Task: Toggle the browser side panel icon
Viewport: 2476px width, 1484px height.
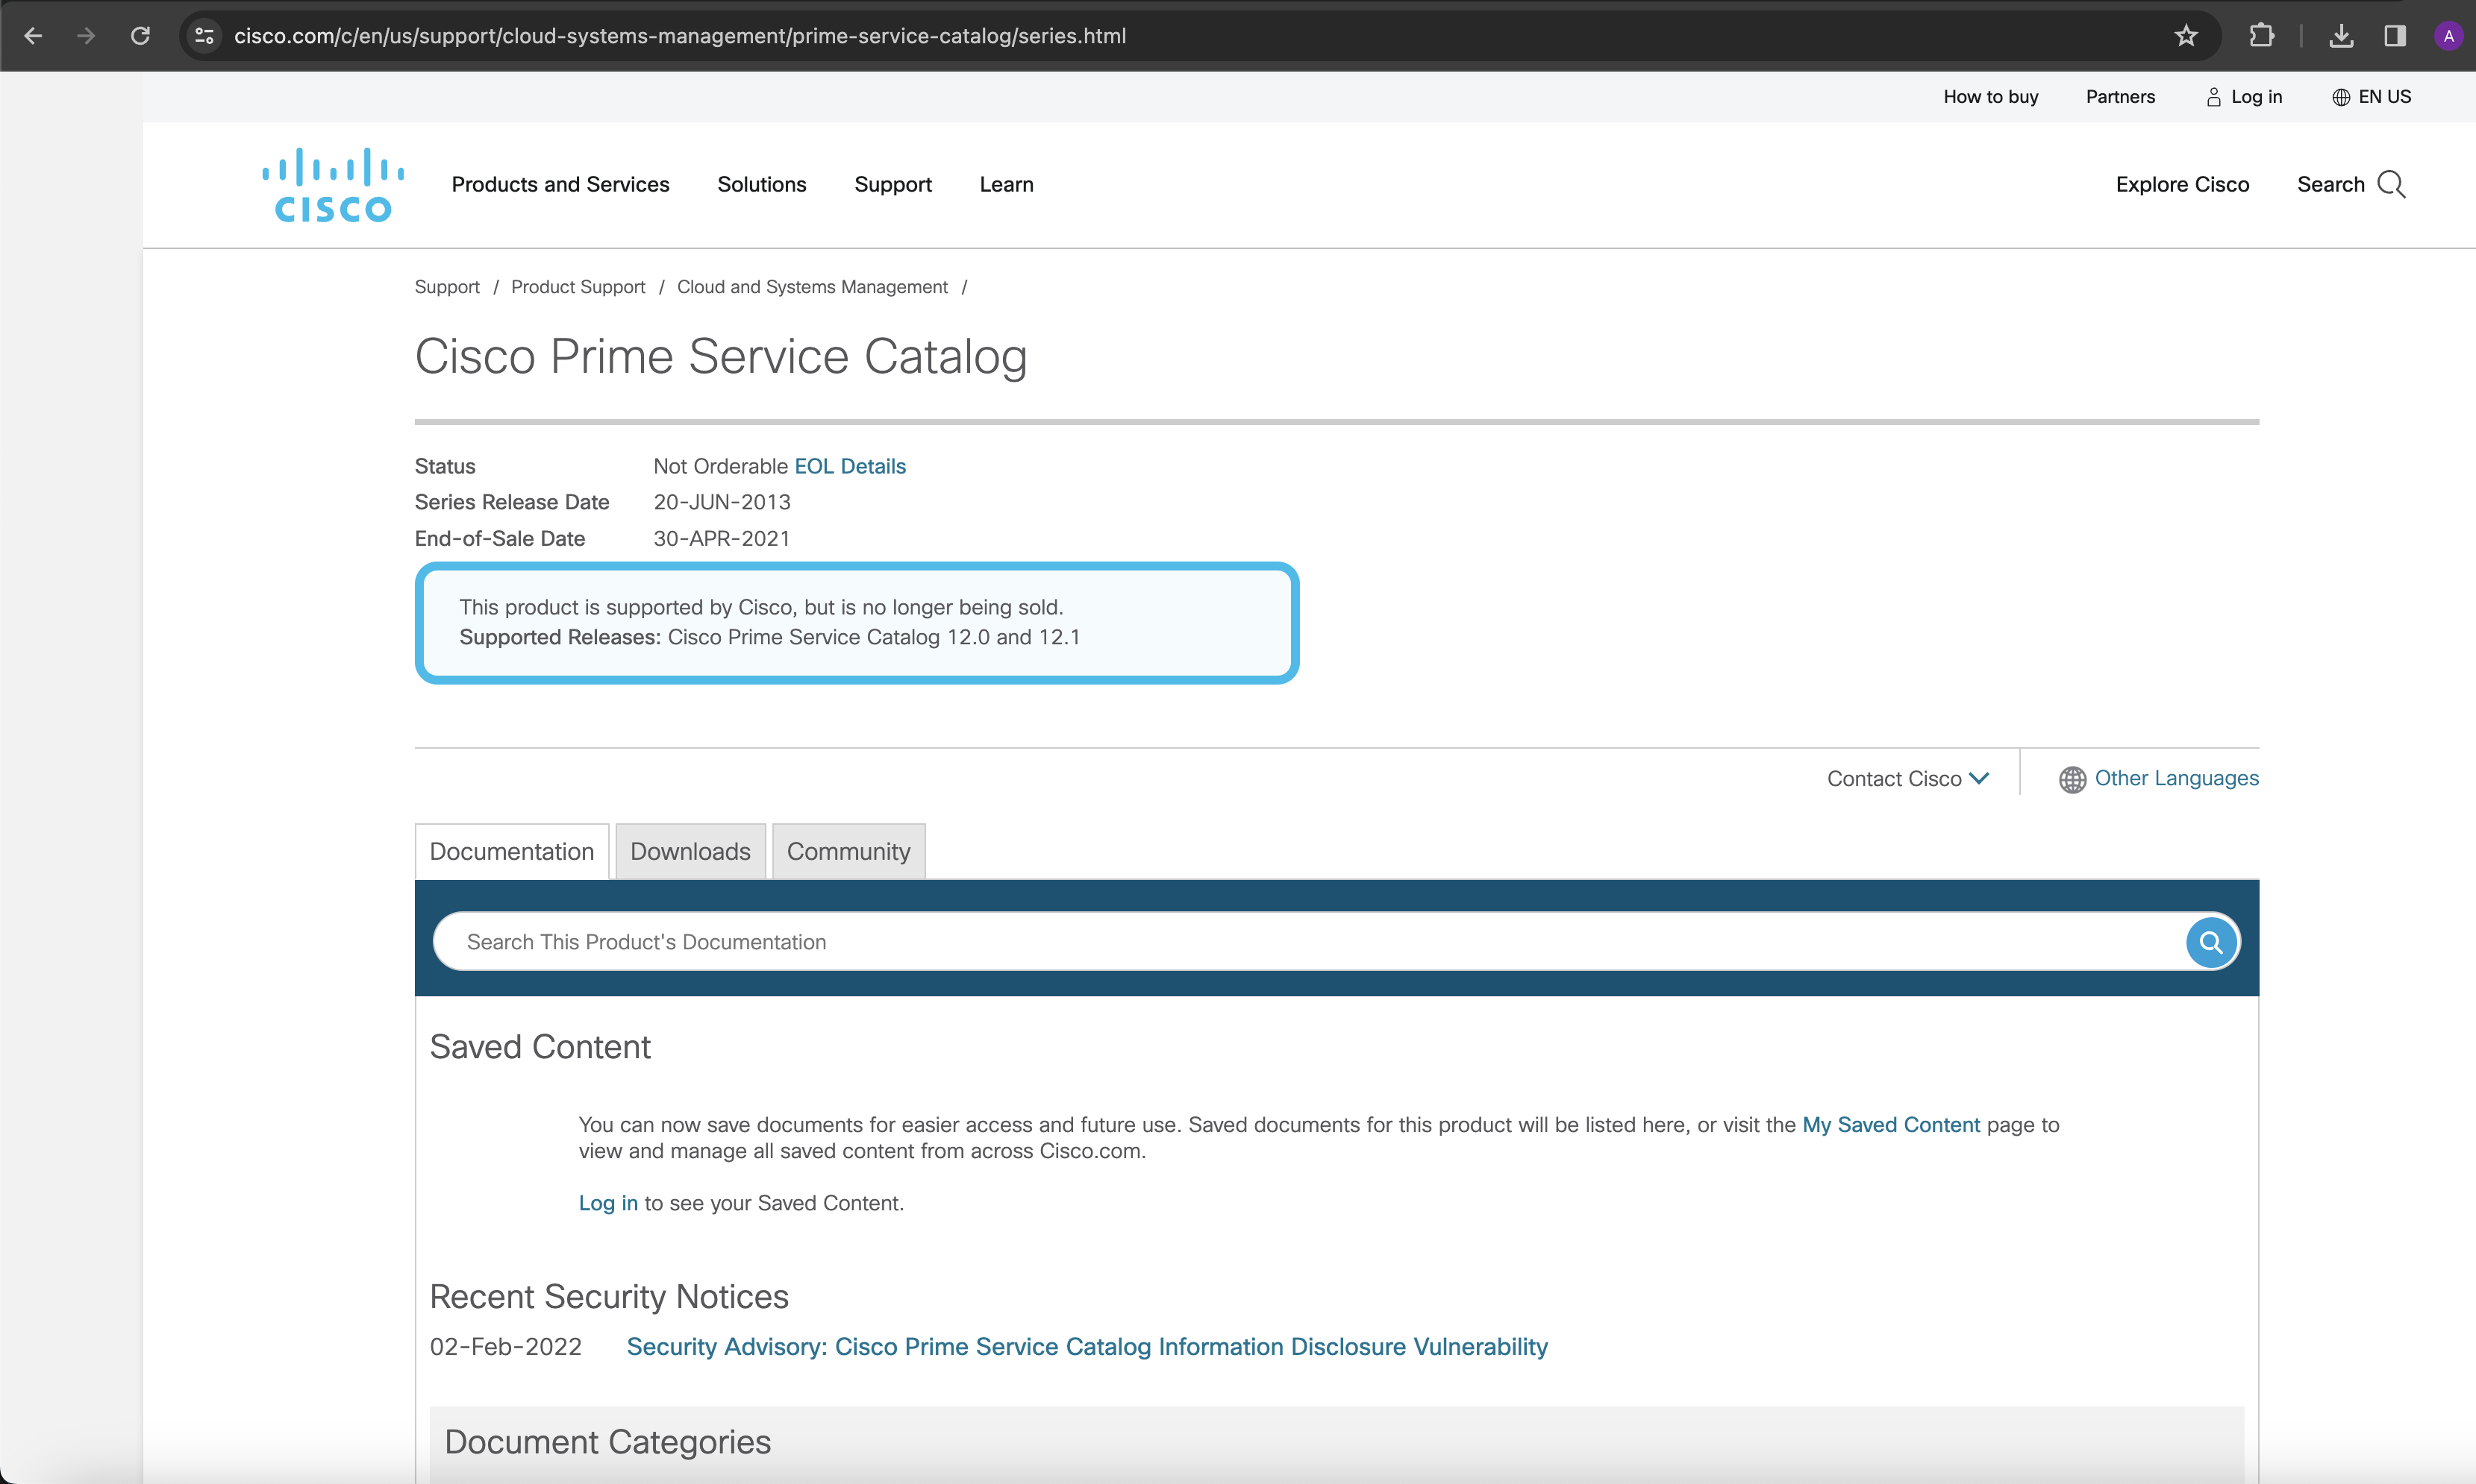Action: click(2394, 36)
